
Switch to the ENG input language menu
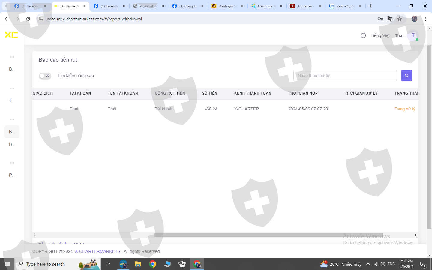391,264
